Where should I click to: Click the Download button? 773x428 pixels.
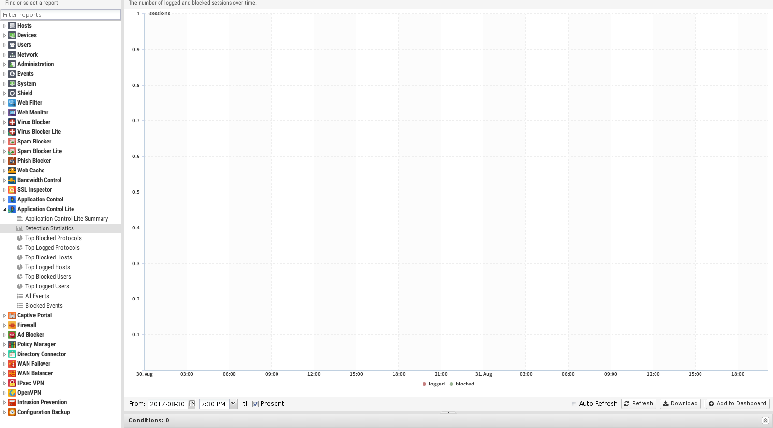[x=680, y=404]
